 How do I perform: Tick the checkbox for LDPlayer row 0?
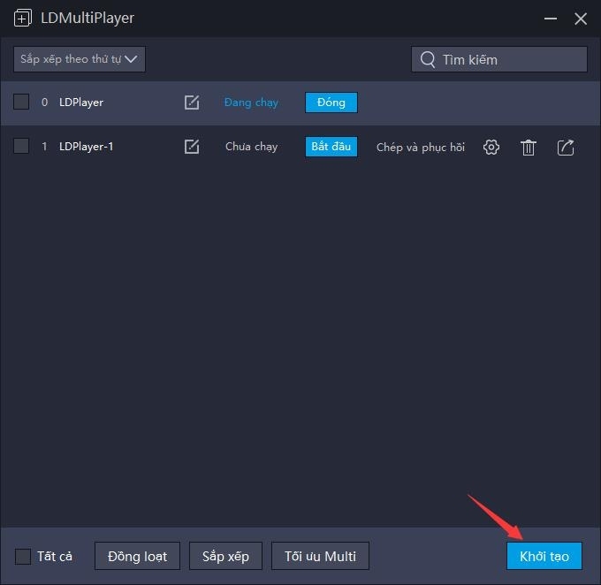[21, 102]
